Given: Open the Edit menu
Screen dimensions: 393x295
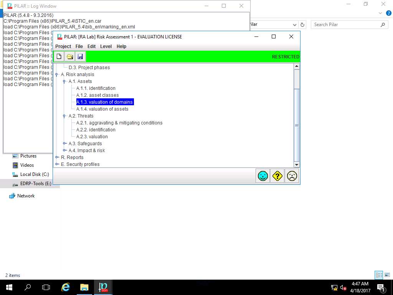Looking at the screenshot, I should pos(91,46).
